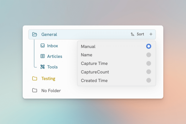Click the open folder icon beside General

(x=35, y=34)
